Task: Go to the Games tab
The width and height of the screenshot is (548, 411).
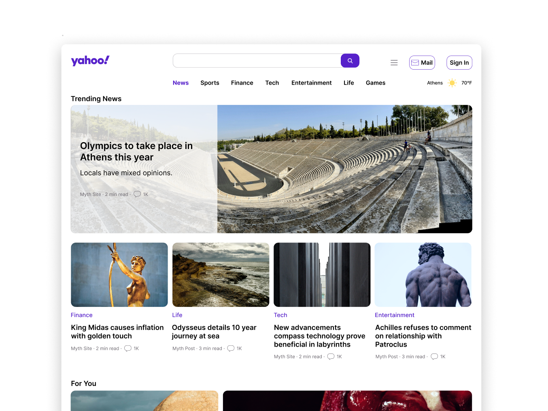Action: click(376, 83)
